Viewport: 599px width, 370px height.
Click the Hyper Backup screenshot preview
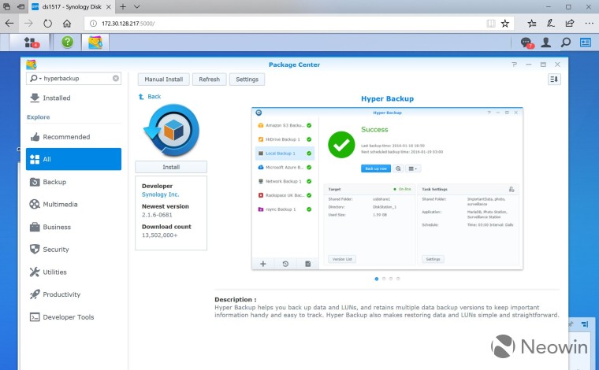tap(387, 189)
